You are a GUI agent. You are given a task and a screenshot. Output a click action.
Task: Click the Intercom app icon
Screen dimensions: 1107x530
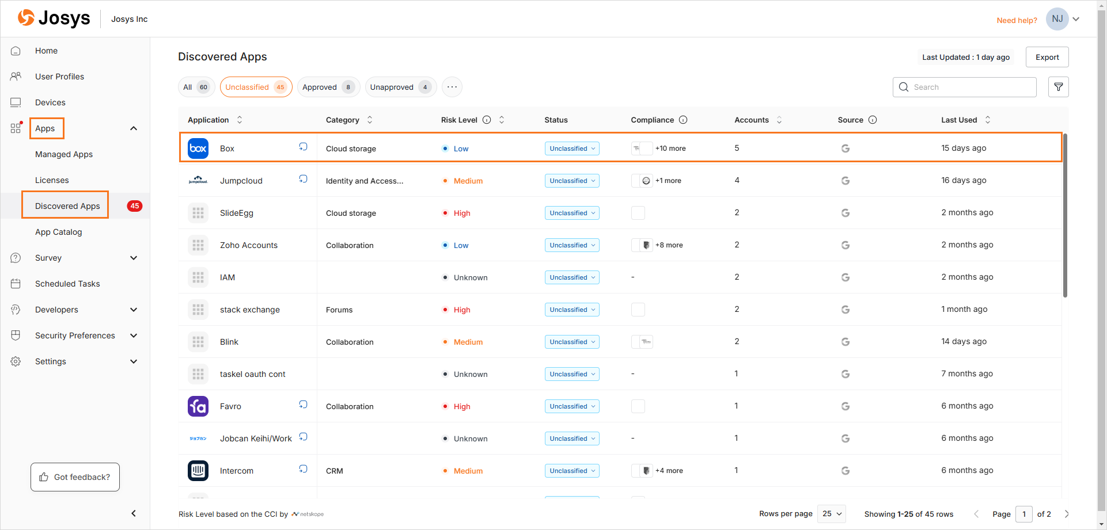point(198,471)
